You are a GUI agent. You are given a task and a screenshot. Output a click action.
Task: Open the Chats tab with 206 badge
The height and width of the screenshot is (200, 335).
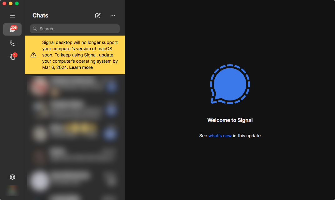point(12,29)
